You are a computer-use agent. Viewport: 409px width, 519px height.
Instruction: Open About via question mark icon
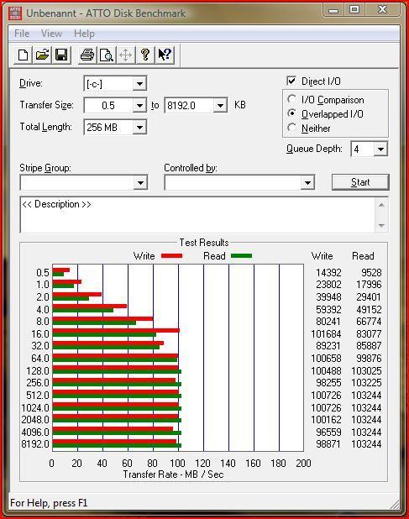point(145,55)
